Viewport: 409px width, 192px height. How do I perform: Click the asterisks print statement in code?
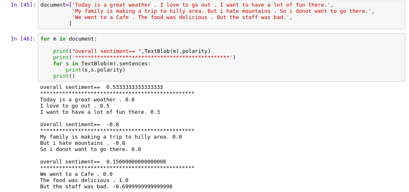tap(144, 57)
